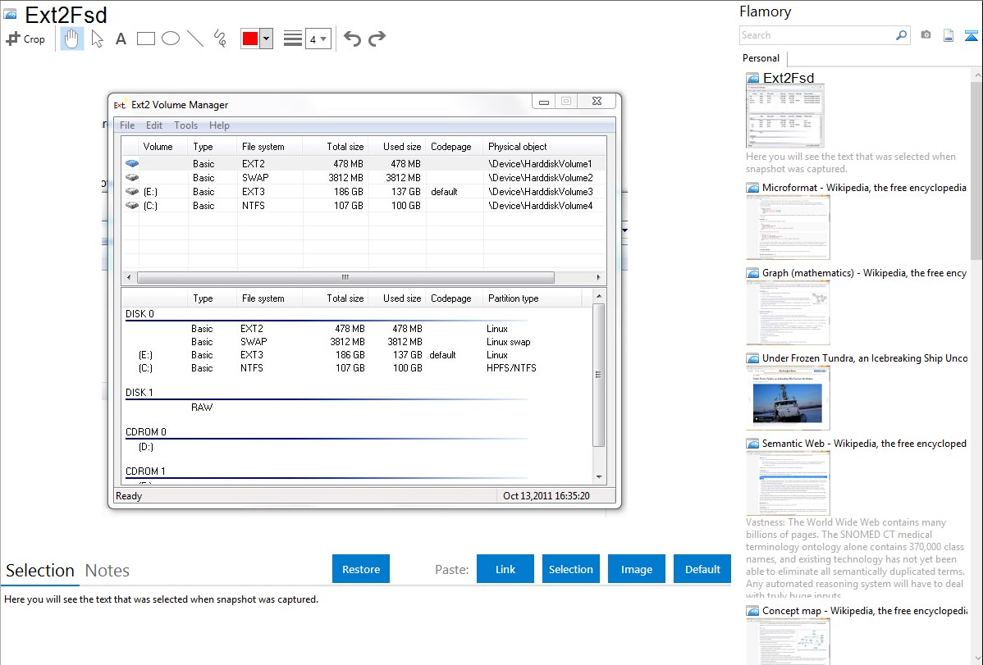Click the down arrow of disk list scrollbar
The width and height of the screenshot is (983, 665).
[599, 477]
